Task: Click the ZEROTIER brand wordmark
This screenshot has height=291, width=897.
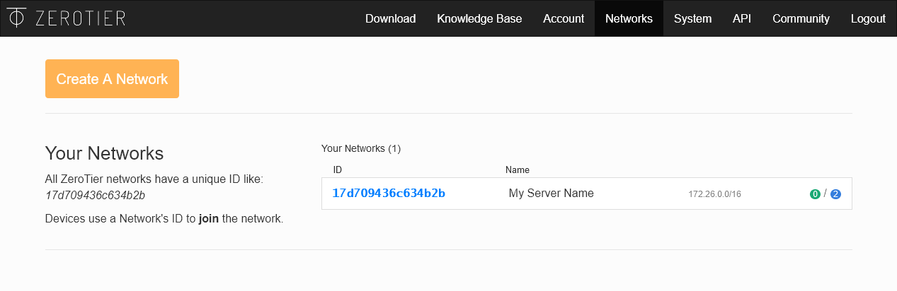Action: (81, 18)
